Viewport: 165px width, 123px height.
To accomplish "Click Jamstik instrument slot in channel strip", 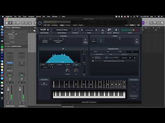I will [x=10, y=63].
